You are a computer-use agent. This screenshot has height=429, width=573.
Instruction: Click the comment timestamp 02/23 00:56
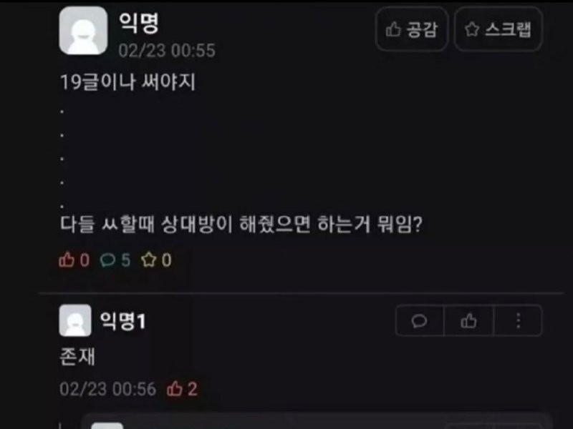tap(108, 389)
